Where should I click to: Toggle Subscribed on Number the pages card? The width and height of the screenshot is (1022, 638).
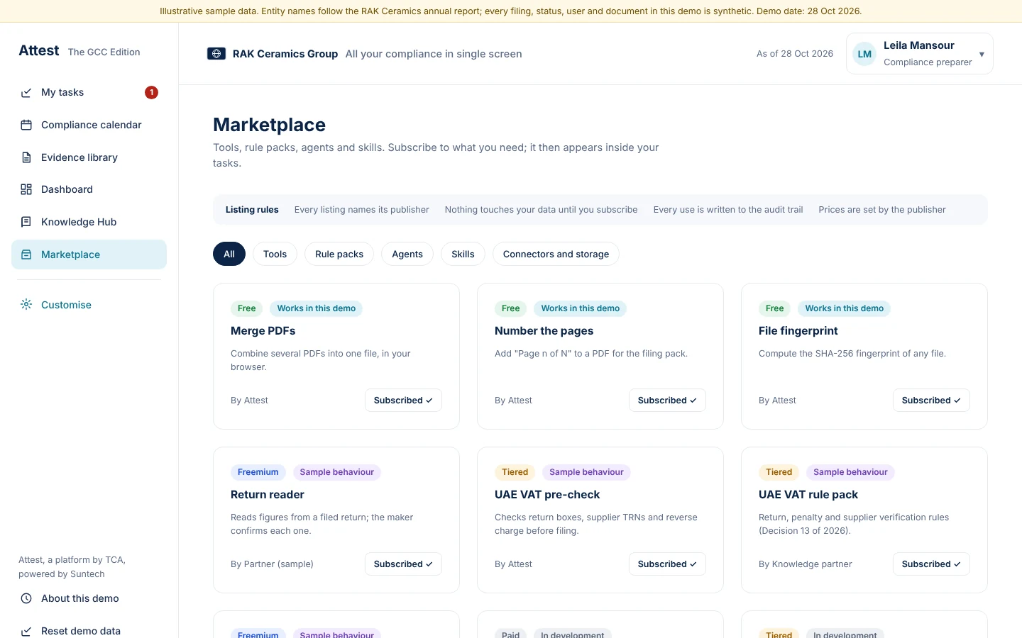click(x=667, y=401)
